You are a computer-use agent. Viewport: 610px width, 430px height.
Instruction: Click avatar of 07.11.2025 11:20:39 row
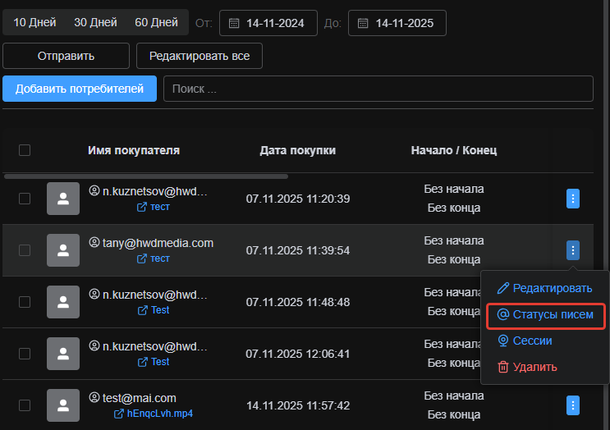click(x=63, y=199)
